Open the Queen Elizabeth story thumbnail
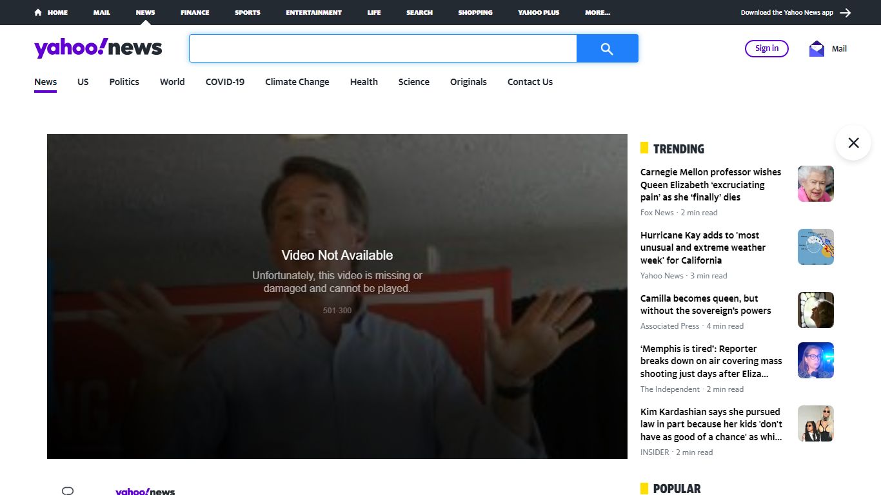The width and height of the screenshot is (881, 495). click(816, 184)
